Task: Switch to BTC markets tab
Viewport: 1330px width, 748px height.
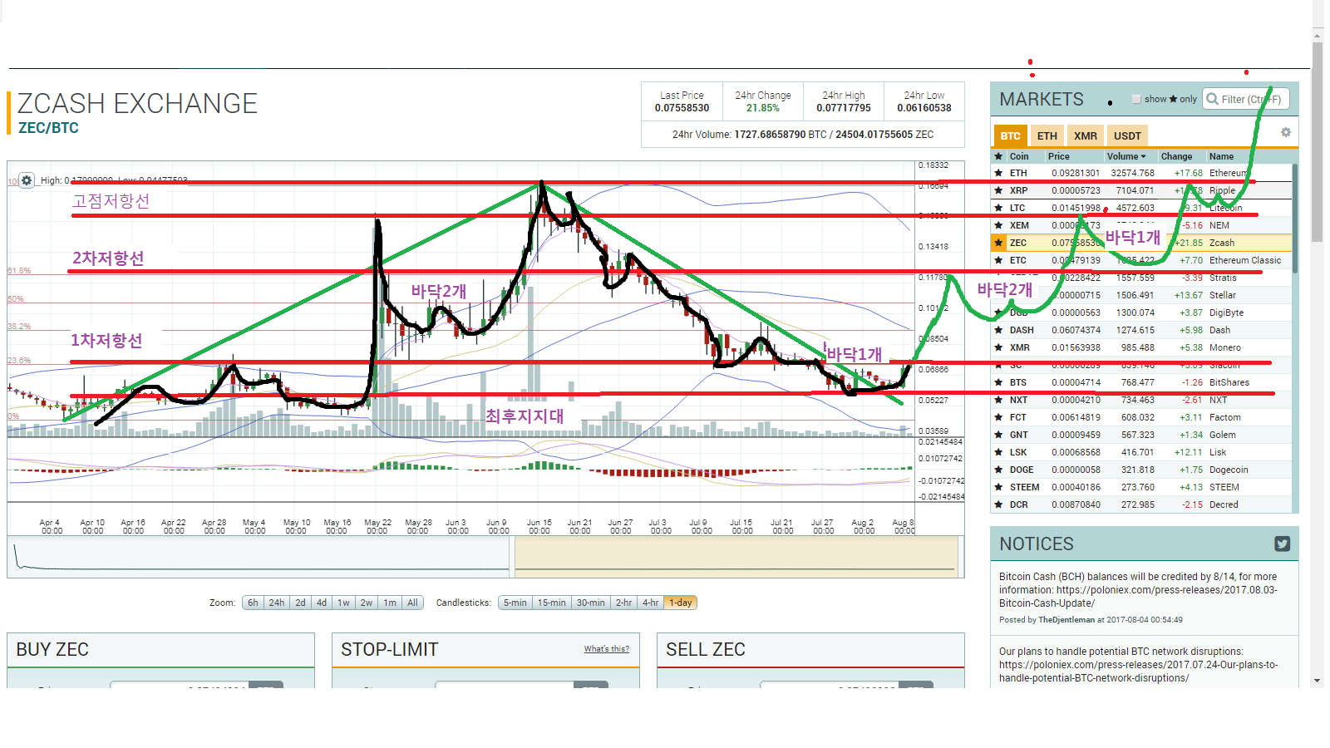Action: [1011, 135]
